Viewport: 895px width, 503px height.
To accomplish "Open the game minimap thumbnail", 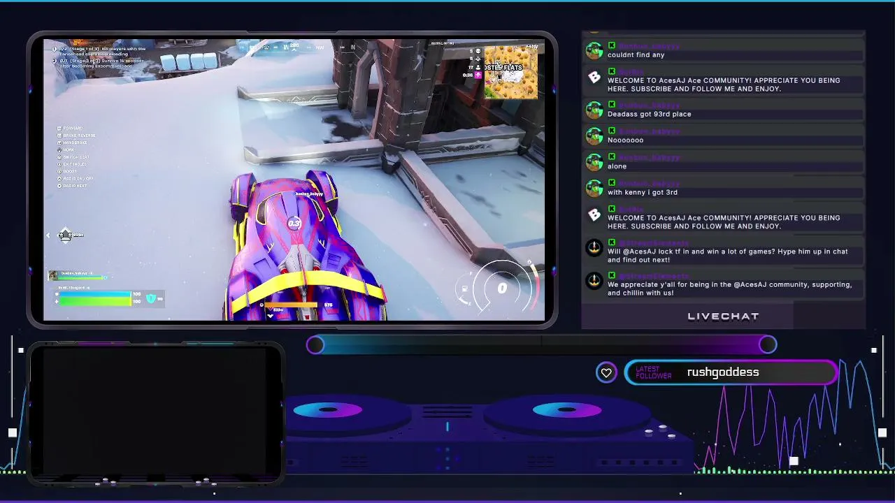I will [x=511, y=71].
